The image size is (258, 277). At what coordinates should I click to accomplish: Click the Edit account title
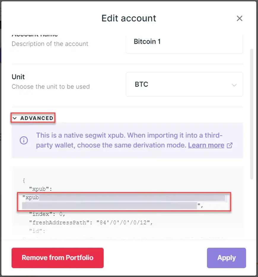pos(129,18)
